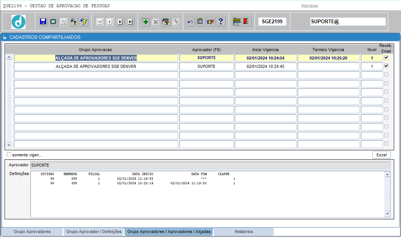Click Inicio Vigencia 02/01/2024 10:24:45 cell
Screen dimensions: 401x238
265,66
